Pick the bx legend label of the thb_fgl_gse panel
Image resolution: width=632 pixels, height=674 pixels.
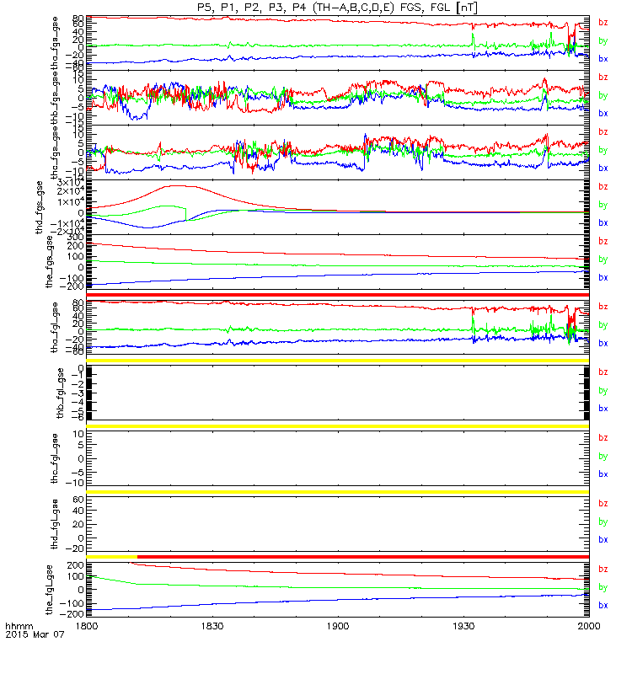[603, 409]
